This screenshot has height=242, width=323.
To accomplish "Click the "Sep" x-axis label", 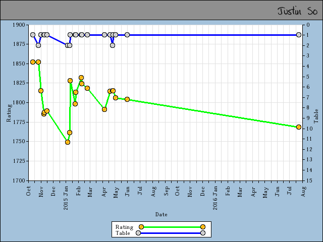I will pyautogui.click(x=167, y=191).
